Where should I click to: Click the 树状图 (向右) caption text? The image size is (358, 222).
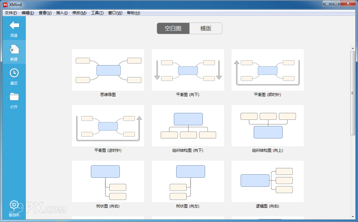(108, 206)
